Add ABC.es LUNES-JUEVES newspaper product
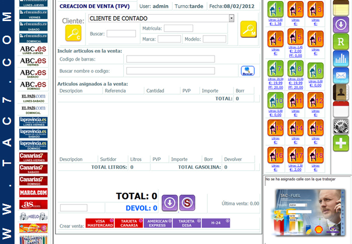The width and height of the screenshot is (352, 244). click(34, 50)
